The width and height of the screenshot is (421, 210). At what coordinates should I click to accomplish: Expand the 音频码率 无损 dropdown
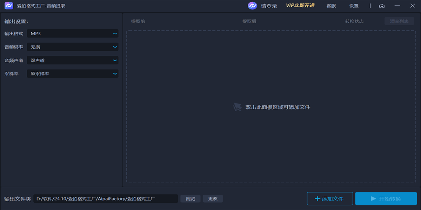coord(73,47)
